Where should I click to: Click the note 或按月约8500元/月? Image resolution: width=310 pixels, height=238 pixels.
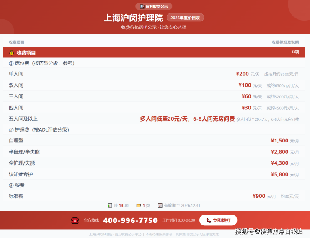[x=282, y=74]
